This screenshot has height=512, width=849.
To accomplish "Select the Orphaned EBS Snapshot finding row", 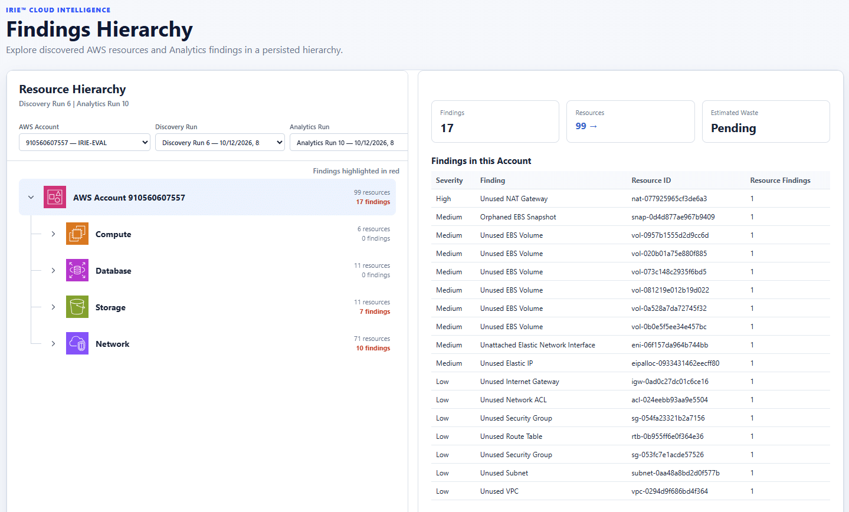I will (630, 217).
